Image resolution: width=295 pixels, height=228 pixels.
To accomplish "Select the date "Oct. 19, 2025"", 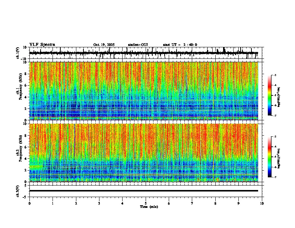I will pos(104,45).
